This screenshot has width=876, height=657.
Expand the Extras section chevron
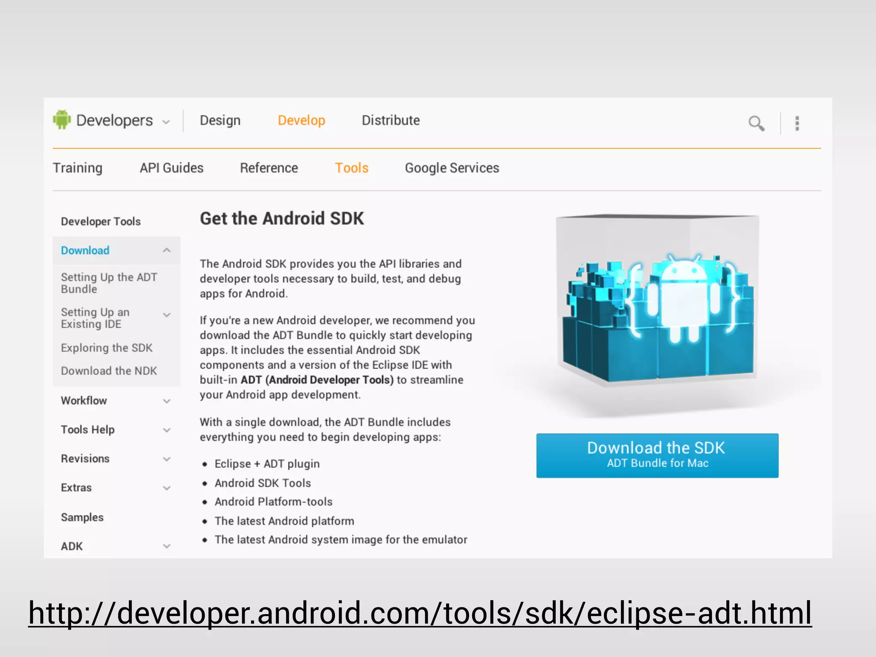pos(167,488)
